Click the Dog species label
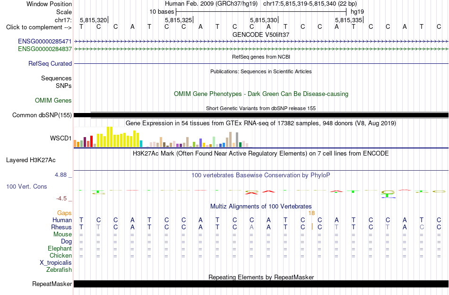 (66, 242)
